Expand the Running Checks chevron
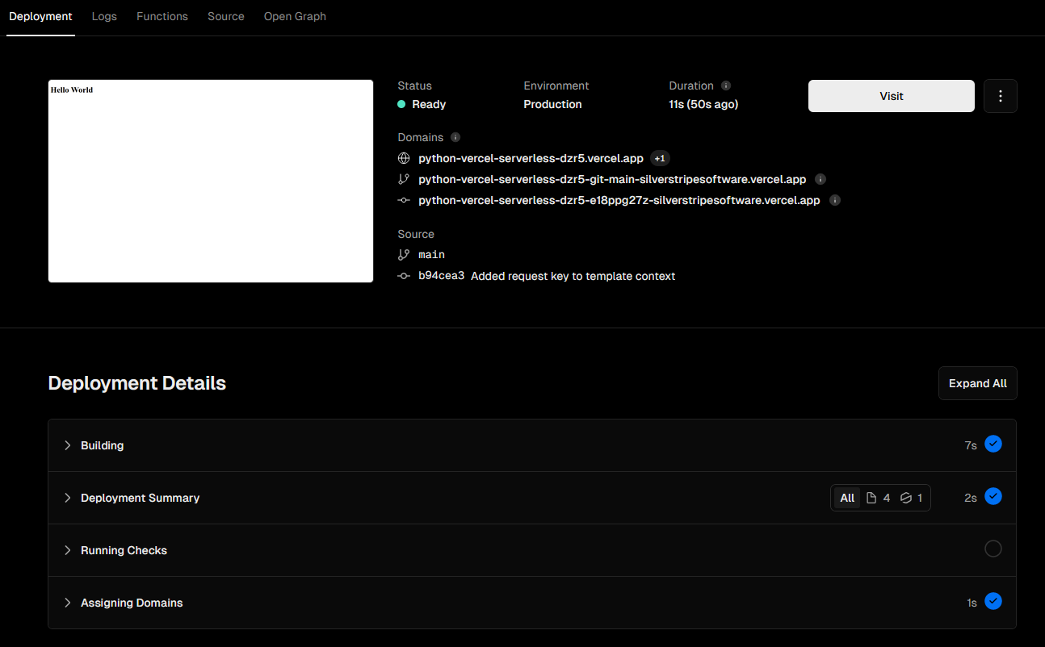The image size is (1045, 647). coord(68,550)
